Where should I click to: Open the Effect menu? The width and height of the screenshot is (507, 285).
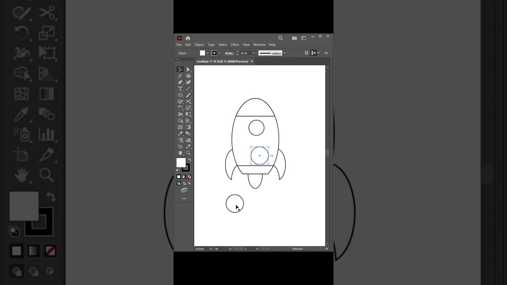click(235, 45)
